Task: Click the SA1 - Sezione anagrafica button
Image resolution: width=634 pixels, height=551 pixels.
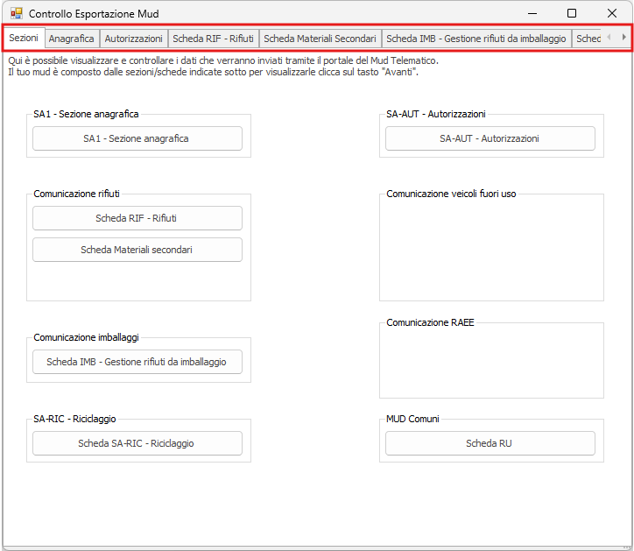Action: pos(137,138)
